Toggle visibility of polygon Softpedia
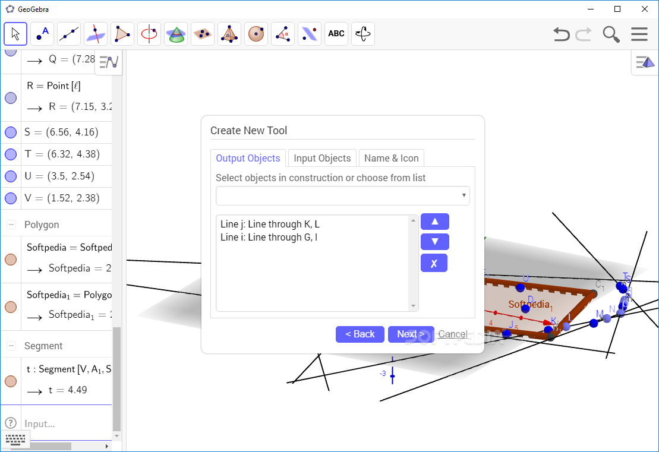Screen dimensions: 659x452 (11, 260)
